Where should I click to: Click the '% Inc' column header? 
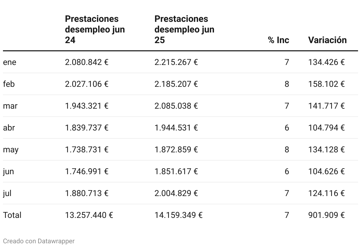(x=278, y=40)
